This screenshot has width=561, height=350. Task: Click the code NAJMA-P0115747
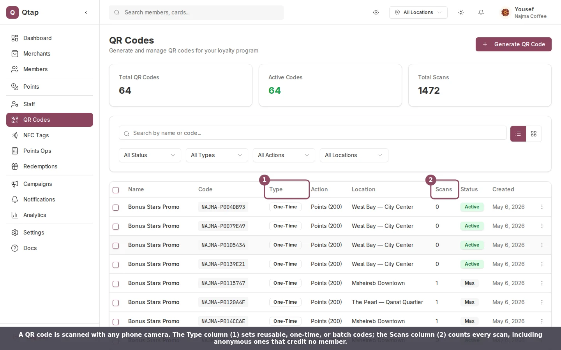(223, 283)
